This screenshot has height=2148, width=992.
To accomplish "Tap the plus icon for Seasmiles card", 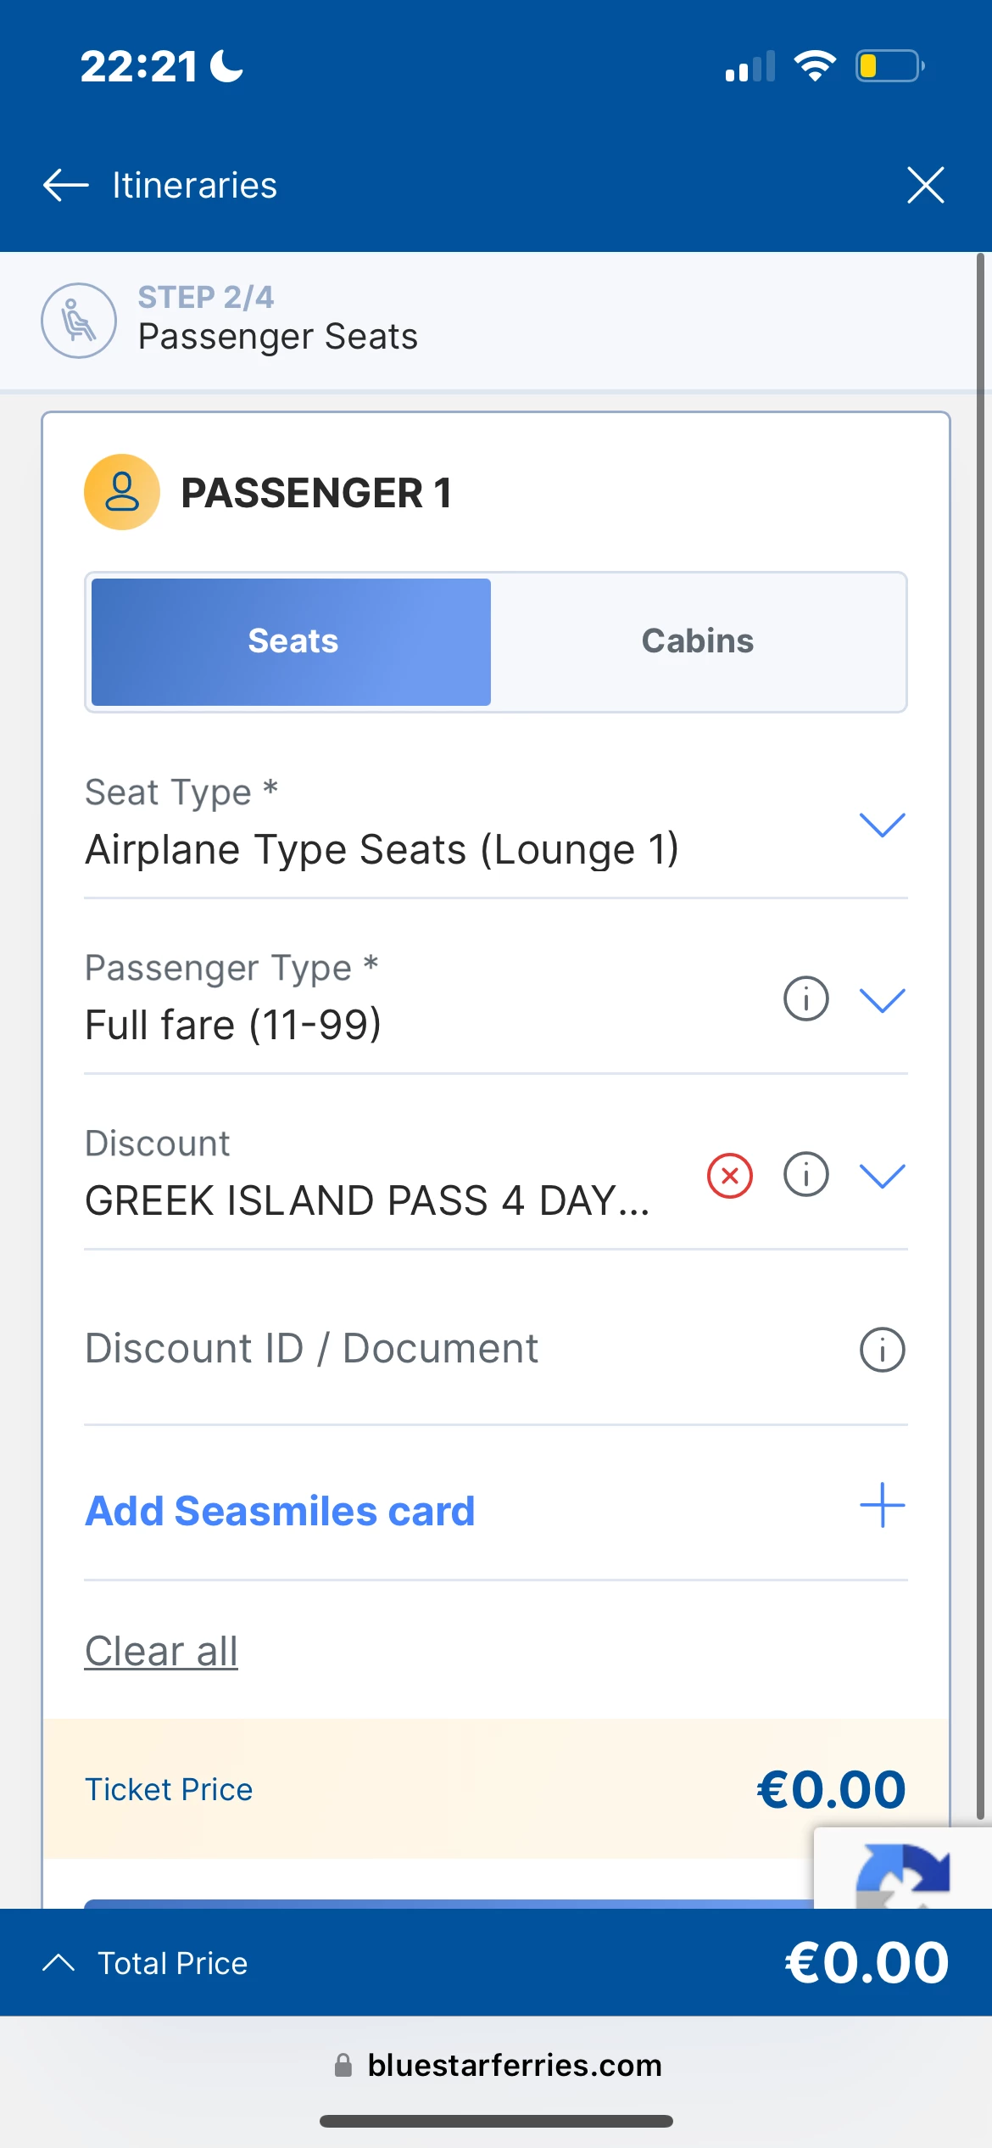I will [x=882, y=1506].
